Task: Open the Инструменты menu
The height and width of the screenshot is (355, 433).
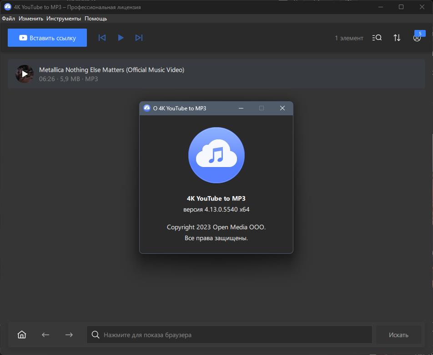Action: coord(64,19)
